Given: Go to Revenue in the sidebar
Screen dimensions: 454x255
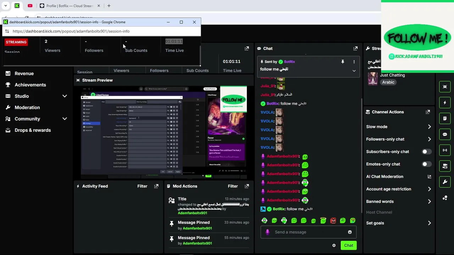Looking at the screenshot, I should [24, 73].
